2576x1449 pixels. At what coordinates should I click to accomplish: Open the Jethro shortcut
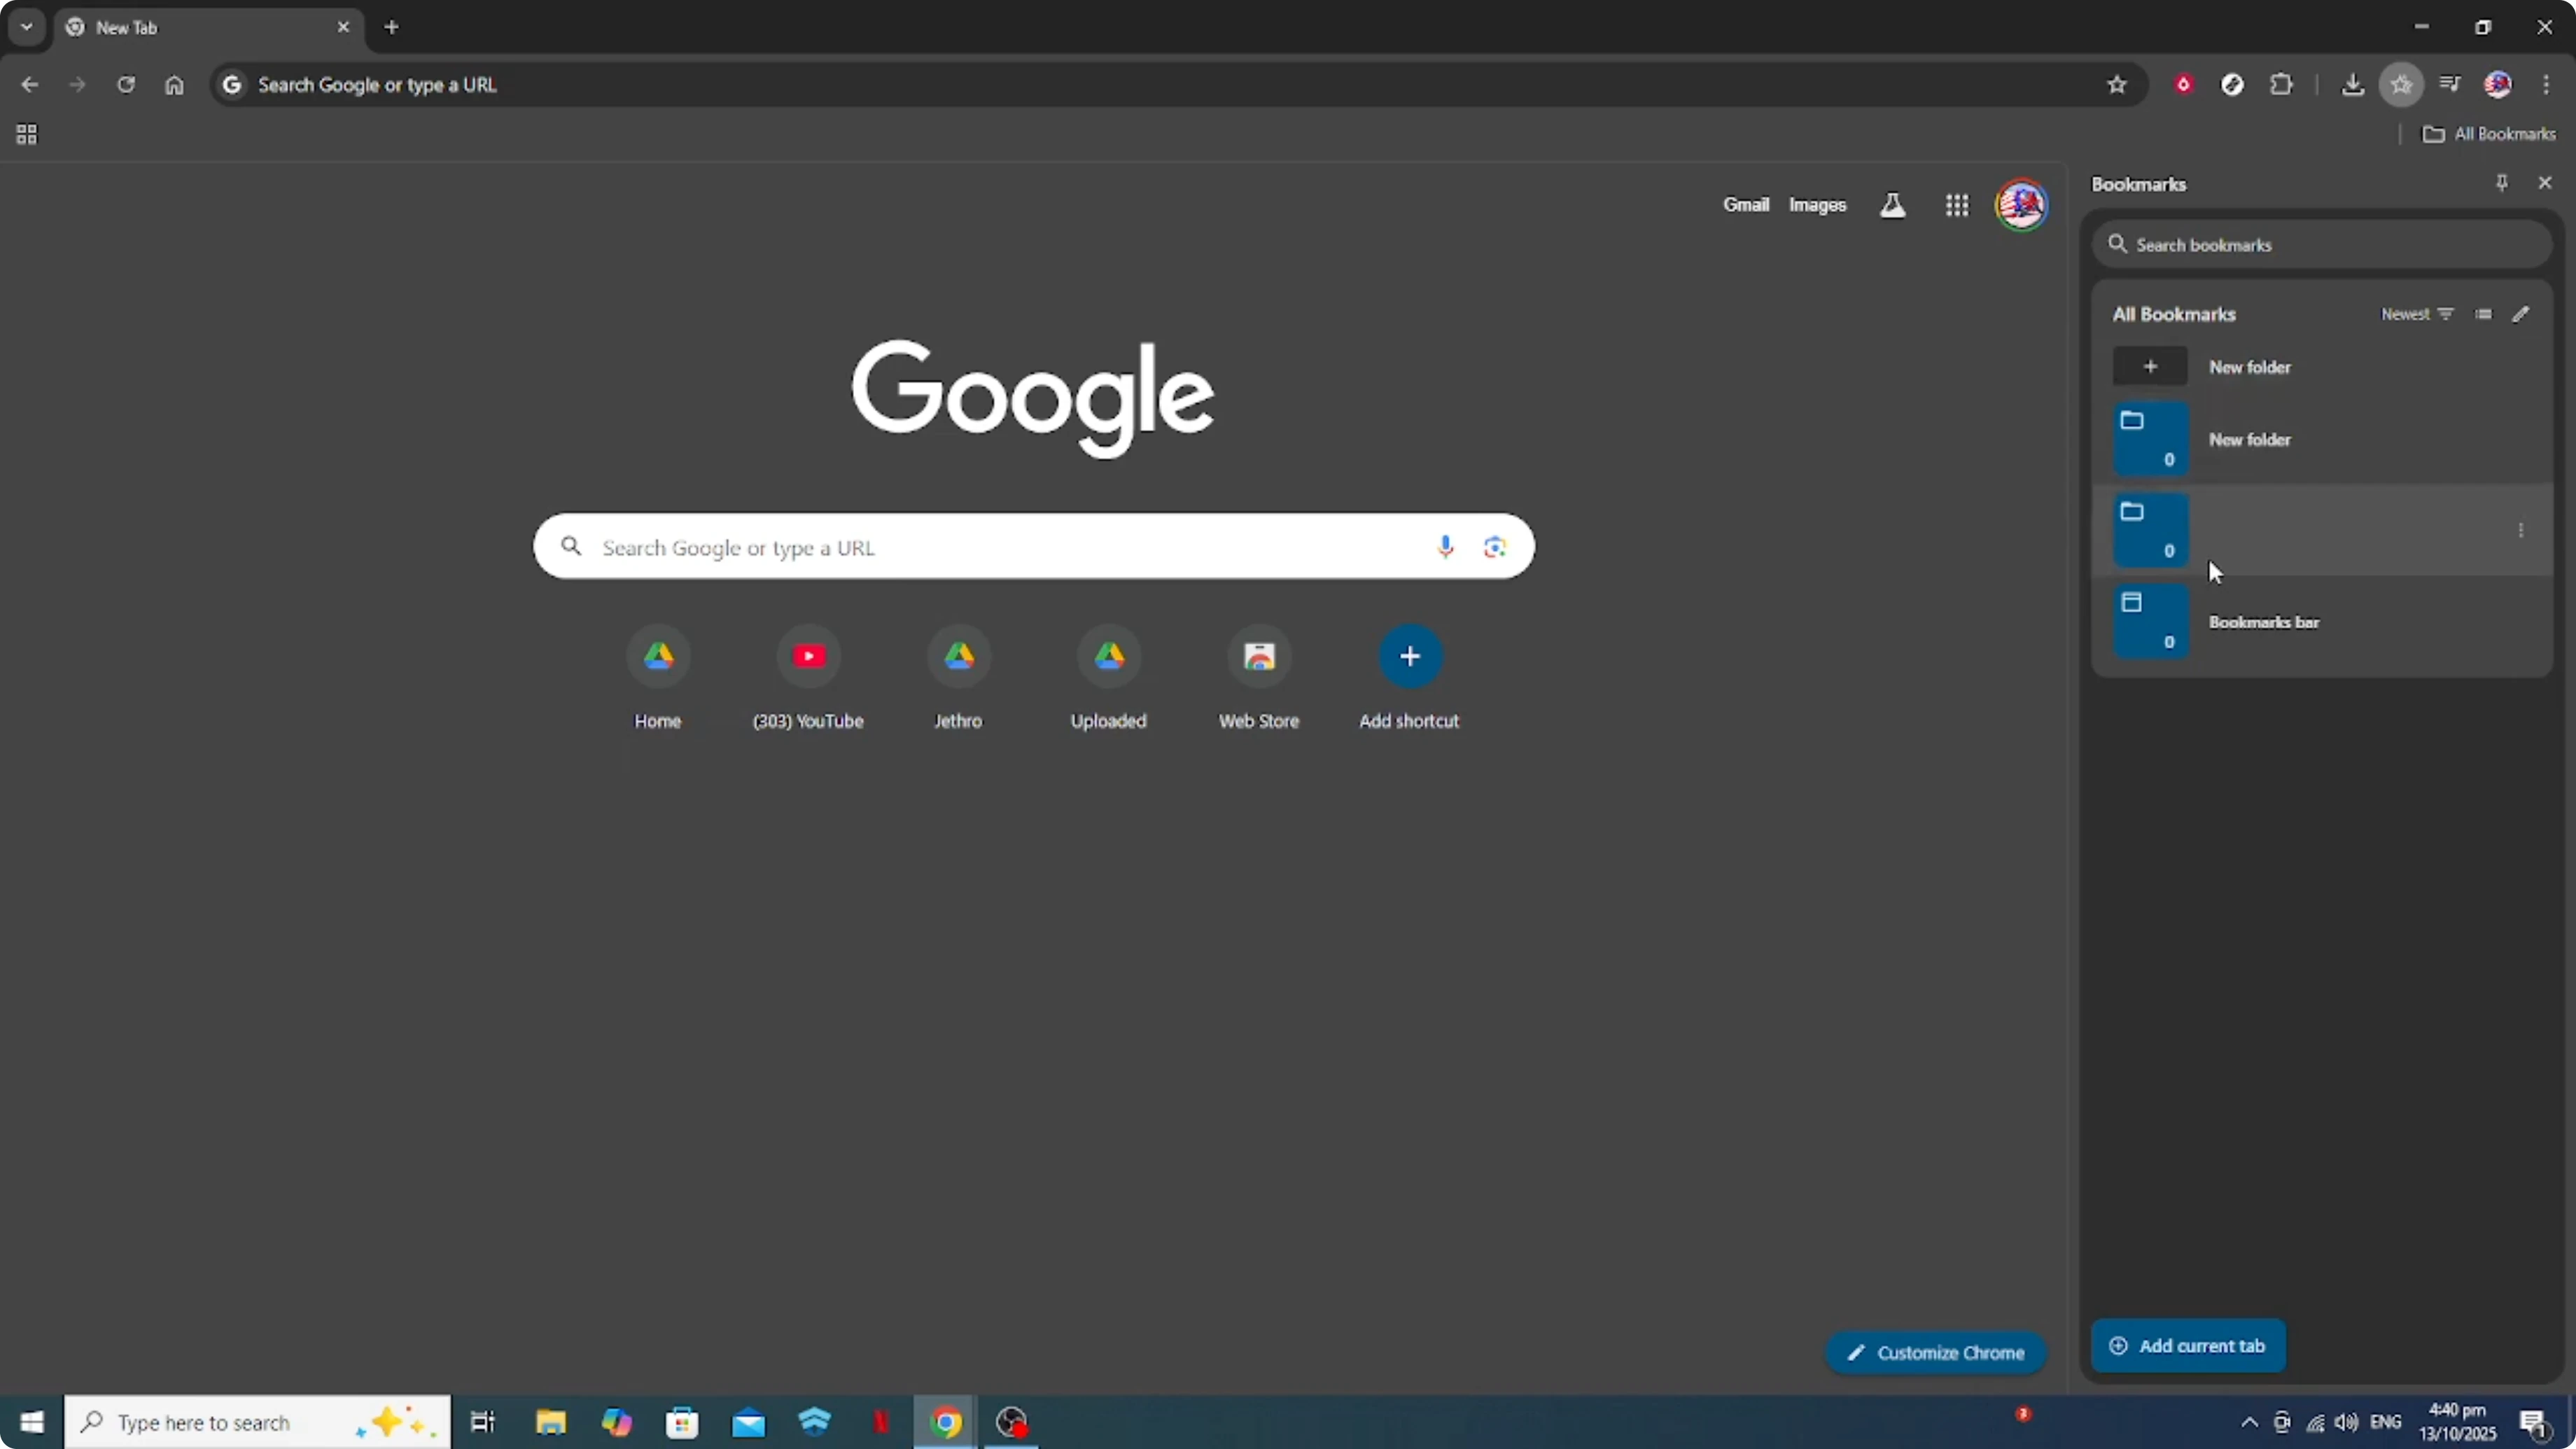coord(958,678)
